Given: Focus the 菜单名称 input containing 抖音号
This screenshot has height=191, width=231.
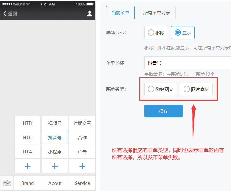Looking at the screenshot, I should [x=188, y=63].
